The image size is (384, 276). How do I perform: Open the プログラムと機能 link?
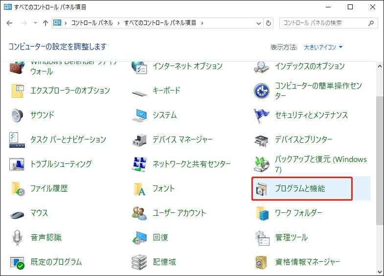pos(300,188)
